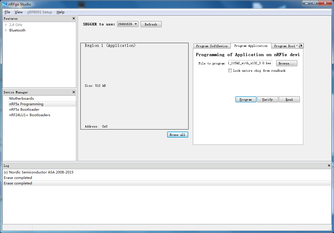Select Motherboards in Device Manager
334x233 pixels.
point(21,98)
